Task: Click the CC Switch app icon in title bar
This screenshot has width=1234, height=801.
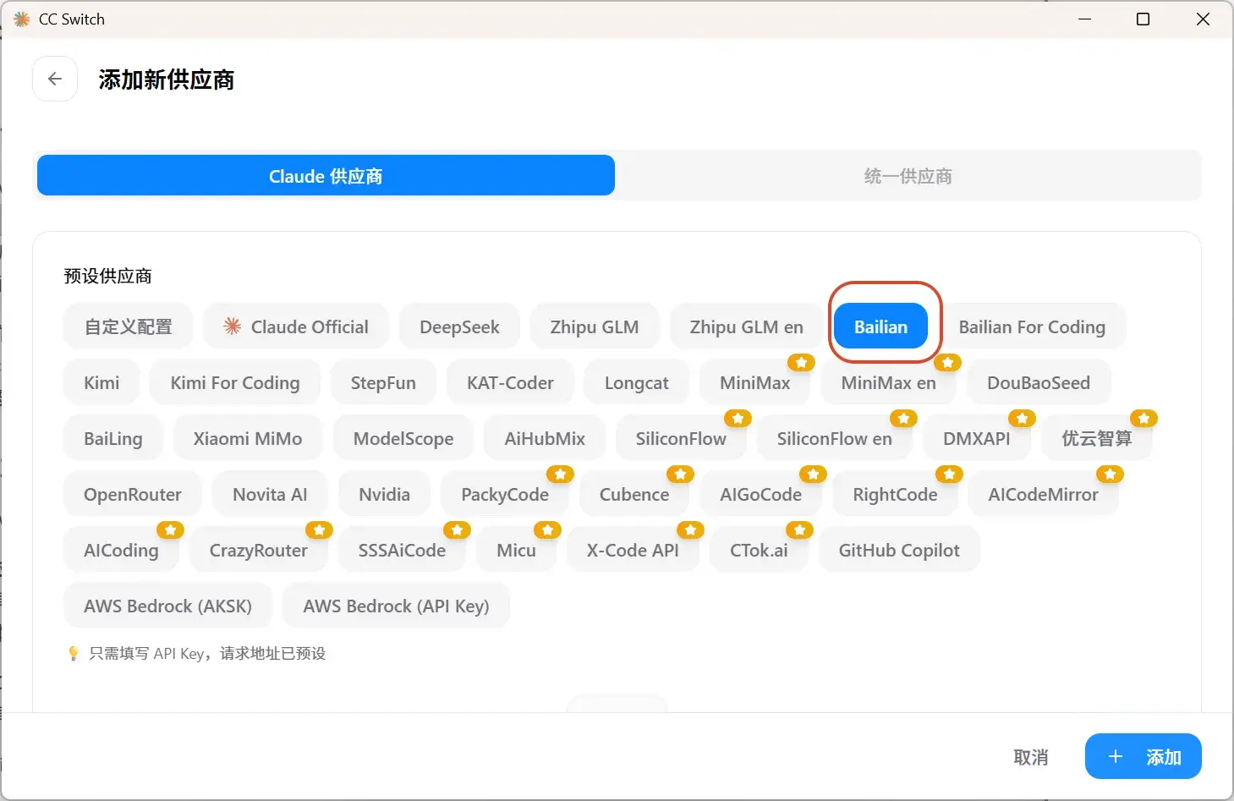Action: pos(21,19)
